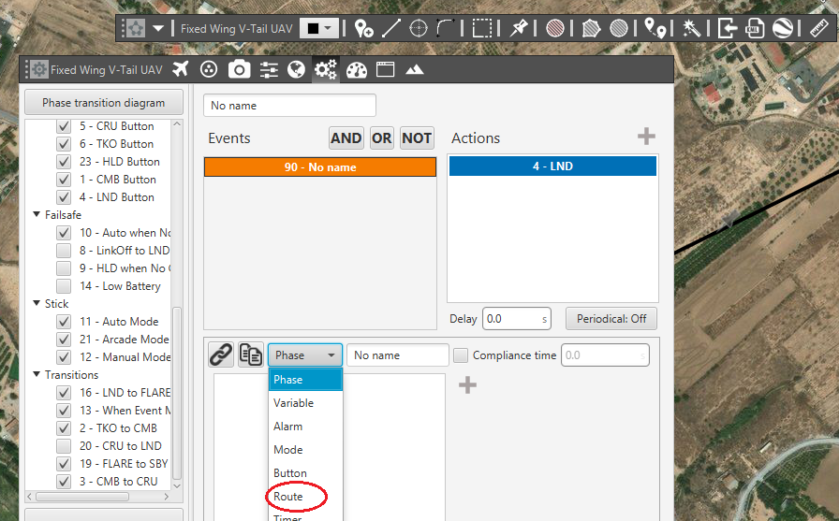Open the window panel tab

pos(385,69)
